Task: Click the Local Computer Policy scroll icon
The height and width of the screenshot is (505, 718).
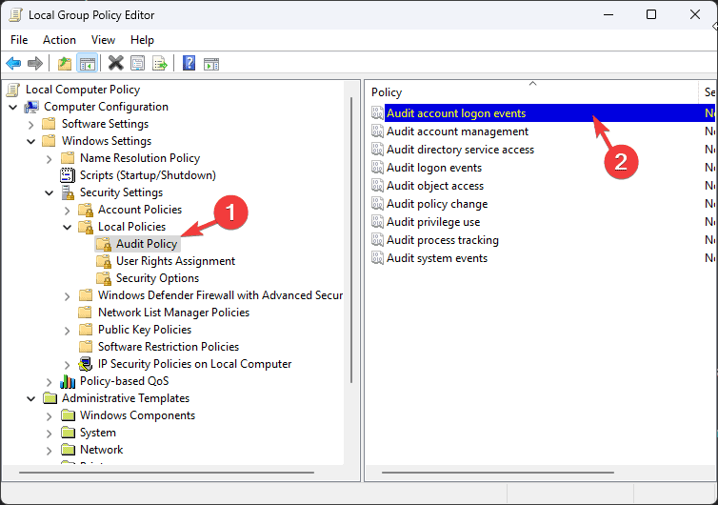Action: pyautogui.click(x=13, y=90)
